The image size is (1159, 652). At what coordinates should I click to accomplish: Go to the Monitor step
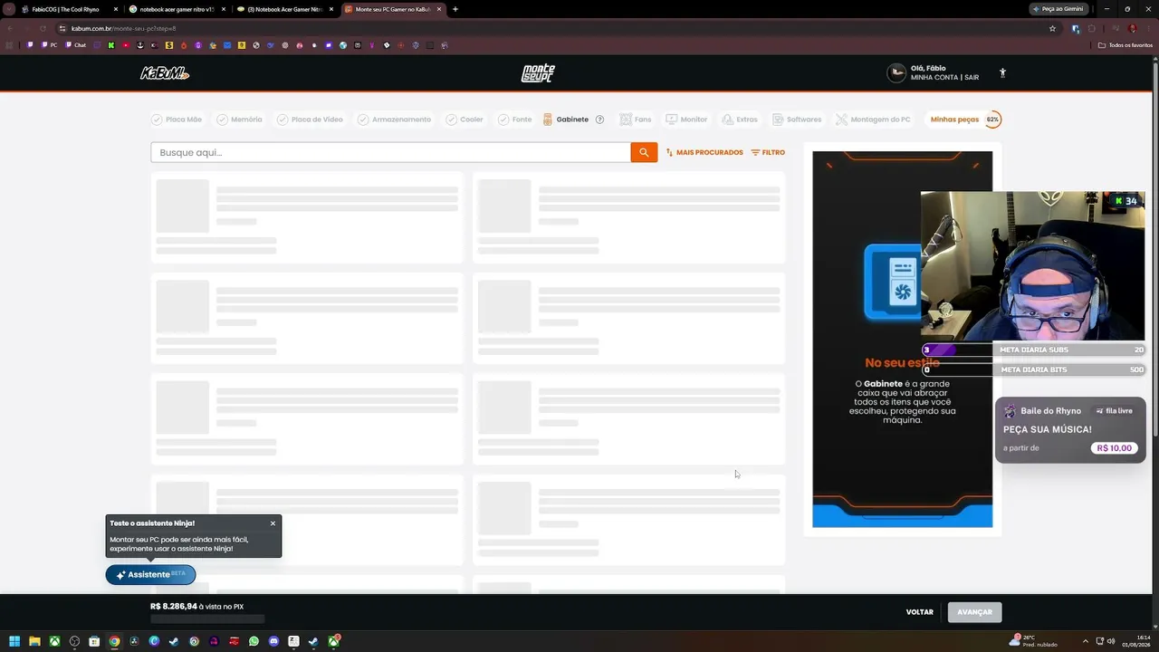point(686,120)
